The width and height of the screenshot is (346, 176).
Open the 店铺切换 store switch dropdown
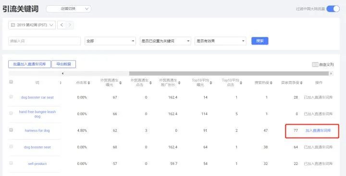[69, 9]
